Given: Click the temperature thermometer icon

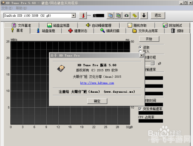Looking at the screenshot, I should pos(83,15).
